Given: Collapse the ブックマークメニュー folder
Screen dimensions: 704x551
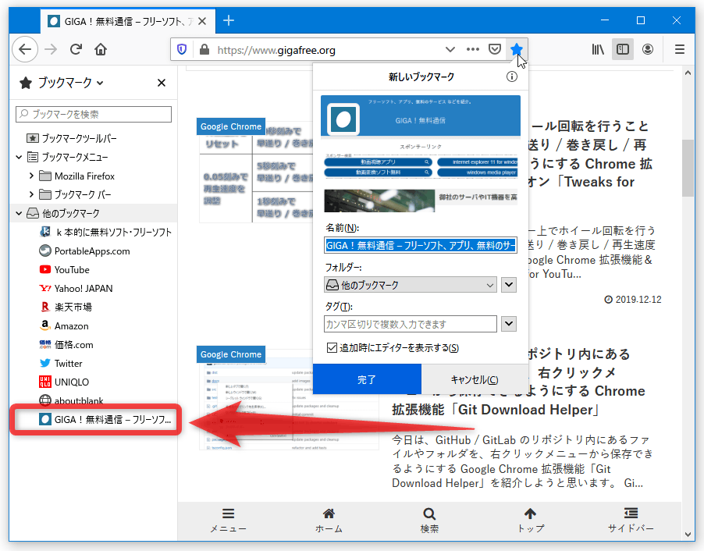Looking at the screenshot, I should [19, 157].
